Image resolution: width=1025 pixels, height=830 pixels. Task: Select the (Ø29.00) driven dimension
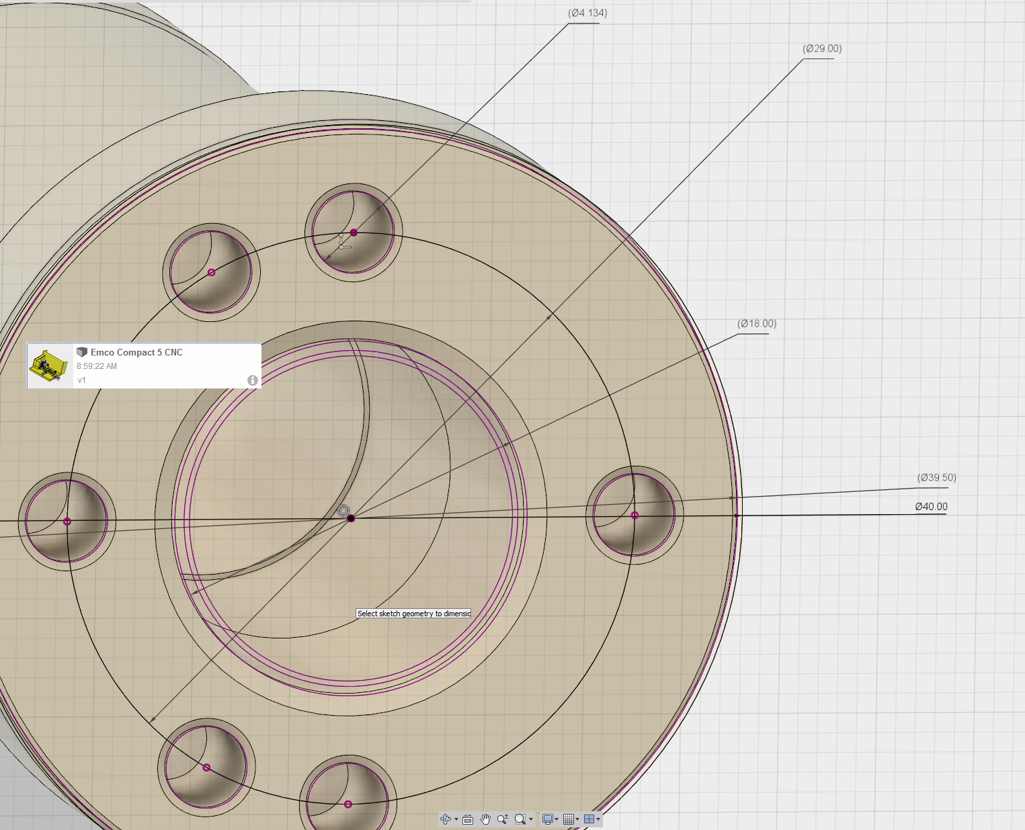click(x=822, y=48)
